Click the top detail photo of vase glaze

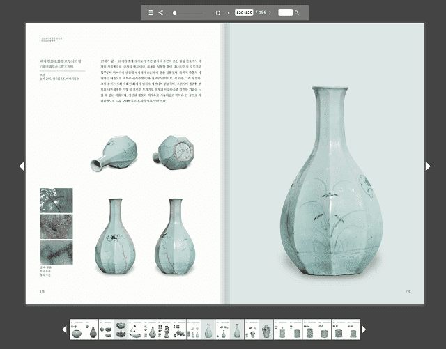click(x=55, y=199)
